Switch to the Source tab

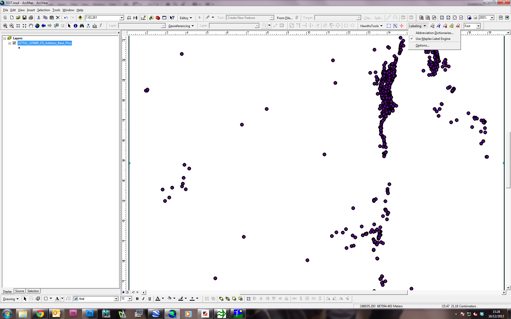pos(19,291)
